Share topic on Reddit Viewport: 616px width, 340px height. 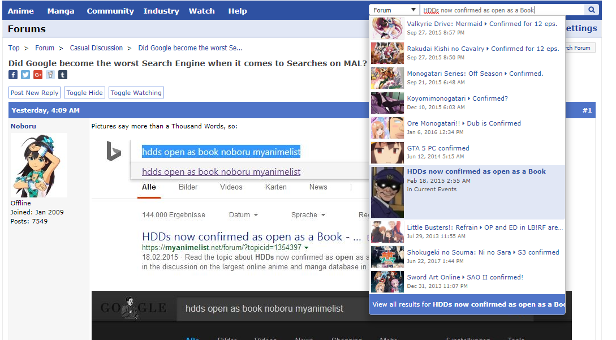click(x=50, y=75)
